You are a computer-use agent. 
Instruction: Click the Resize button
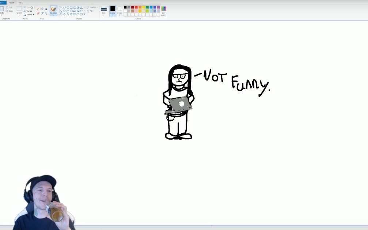click(28, 11)
